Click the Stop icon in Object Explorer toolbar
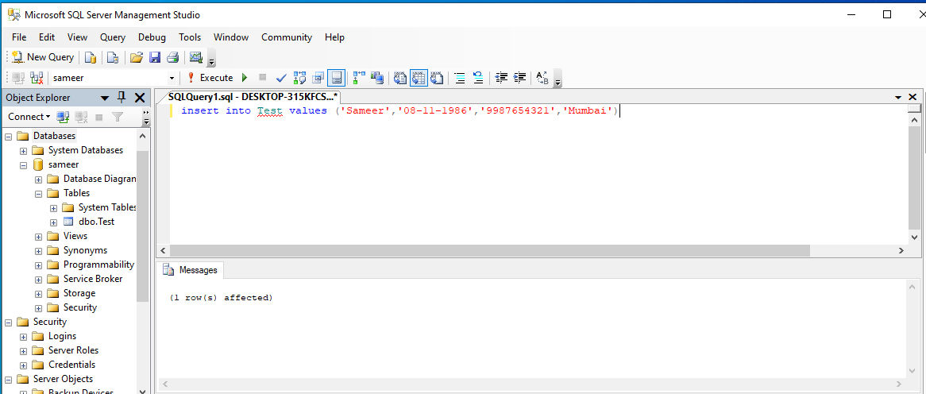926x394 pixels. click(x=98, y=117)
